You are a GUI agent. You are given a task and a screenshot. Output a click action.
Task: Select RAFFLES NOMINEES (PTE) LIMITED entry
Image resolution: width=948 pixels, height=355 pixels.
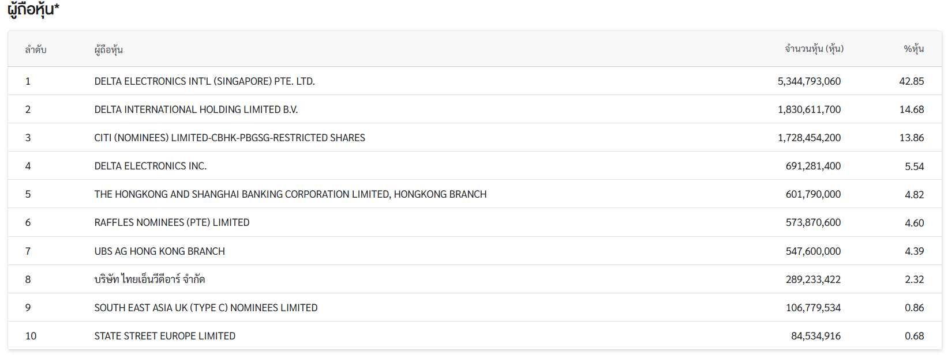tap(172, 222)
